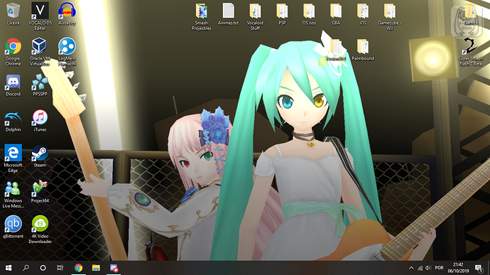The width and height of the screenshot is (490, 275).
Task: Switch input language via POR indicator
Action: [439, 268]
